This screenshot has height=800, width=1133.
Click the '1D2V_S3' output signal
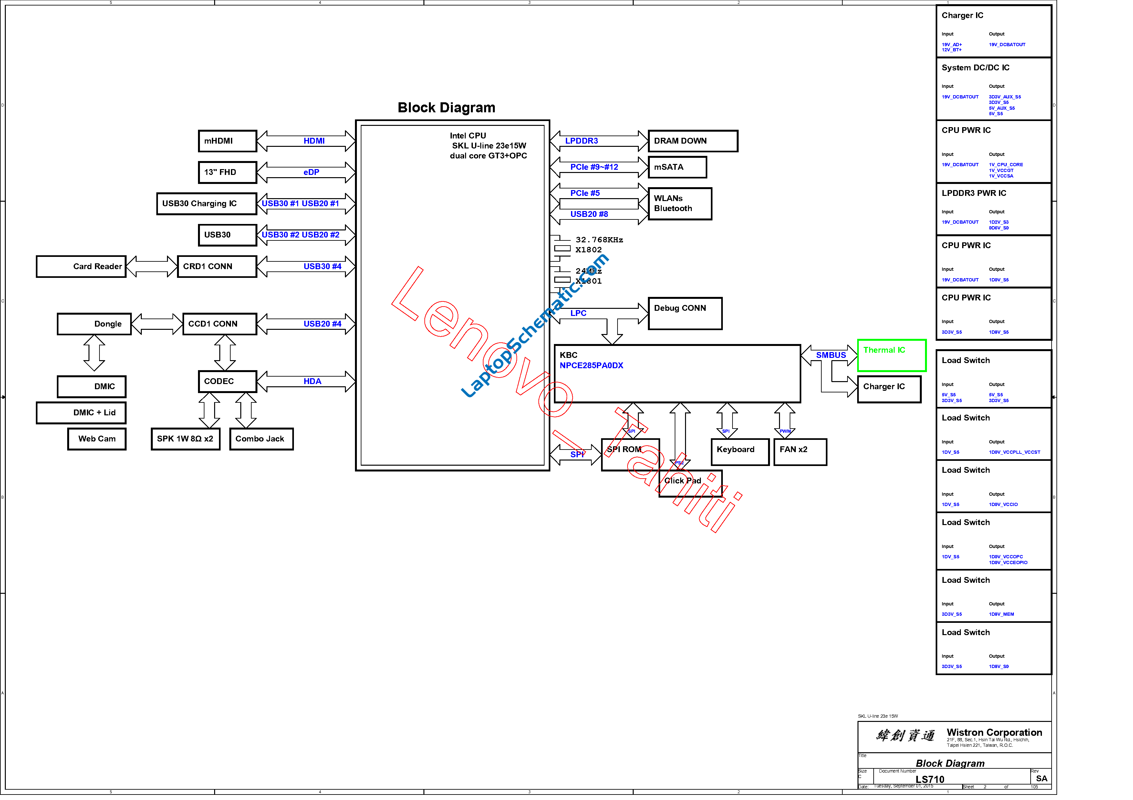tap(999, 222)
